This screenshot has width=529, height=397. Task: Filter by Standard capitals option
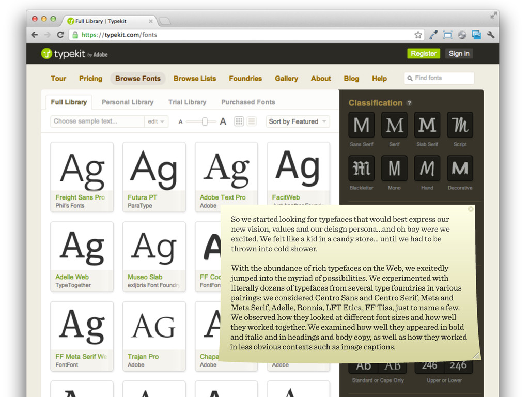click(363, 366)
